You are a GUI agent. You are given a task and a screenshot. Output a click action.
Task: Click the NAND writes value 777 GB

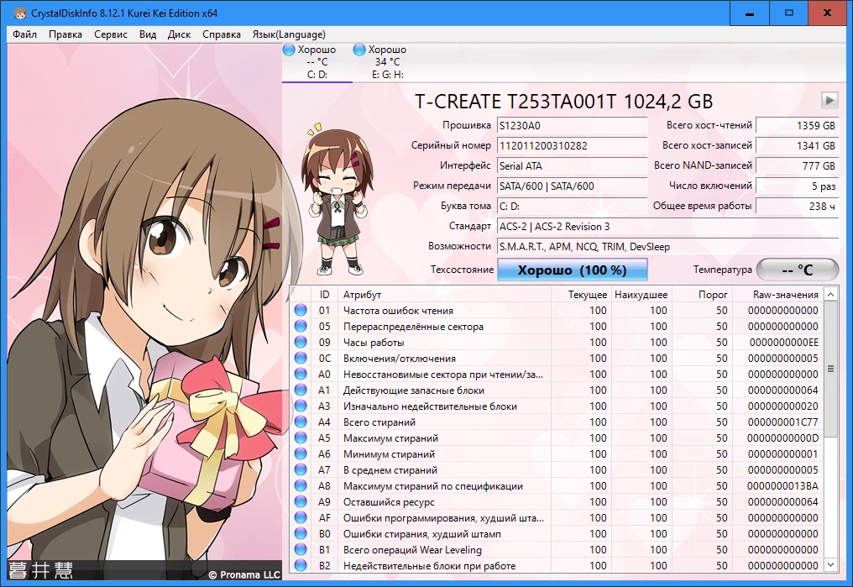(798, 166)
